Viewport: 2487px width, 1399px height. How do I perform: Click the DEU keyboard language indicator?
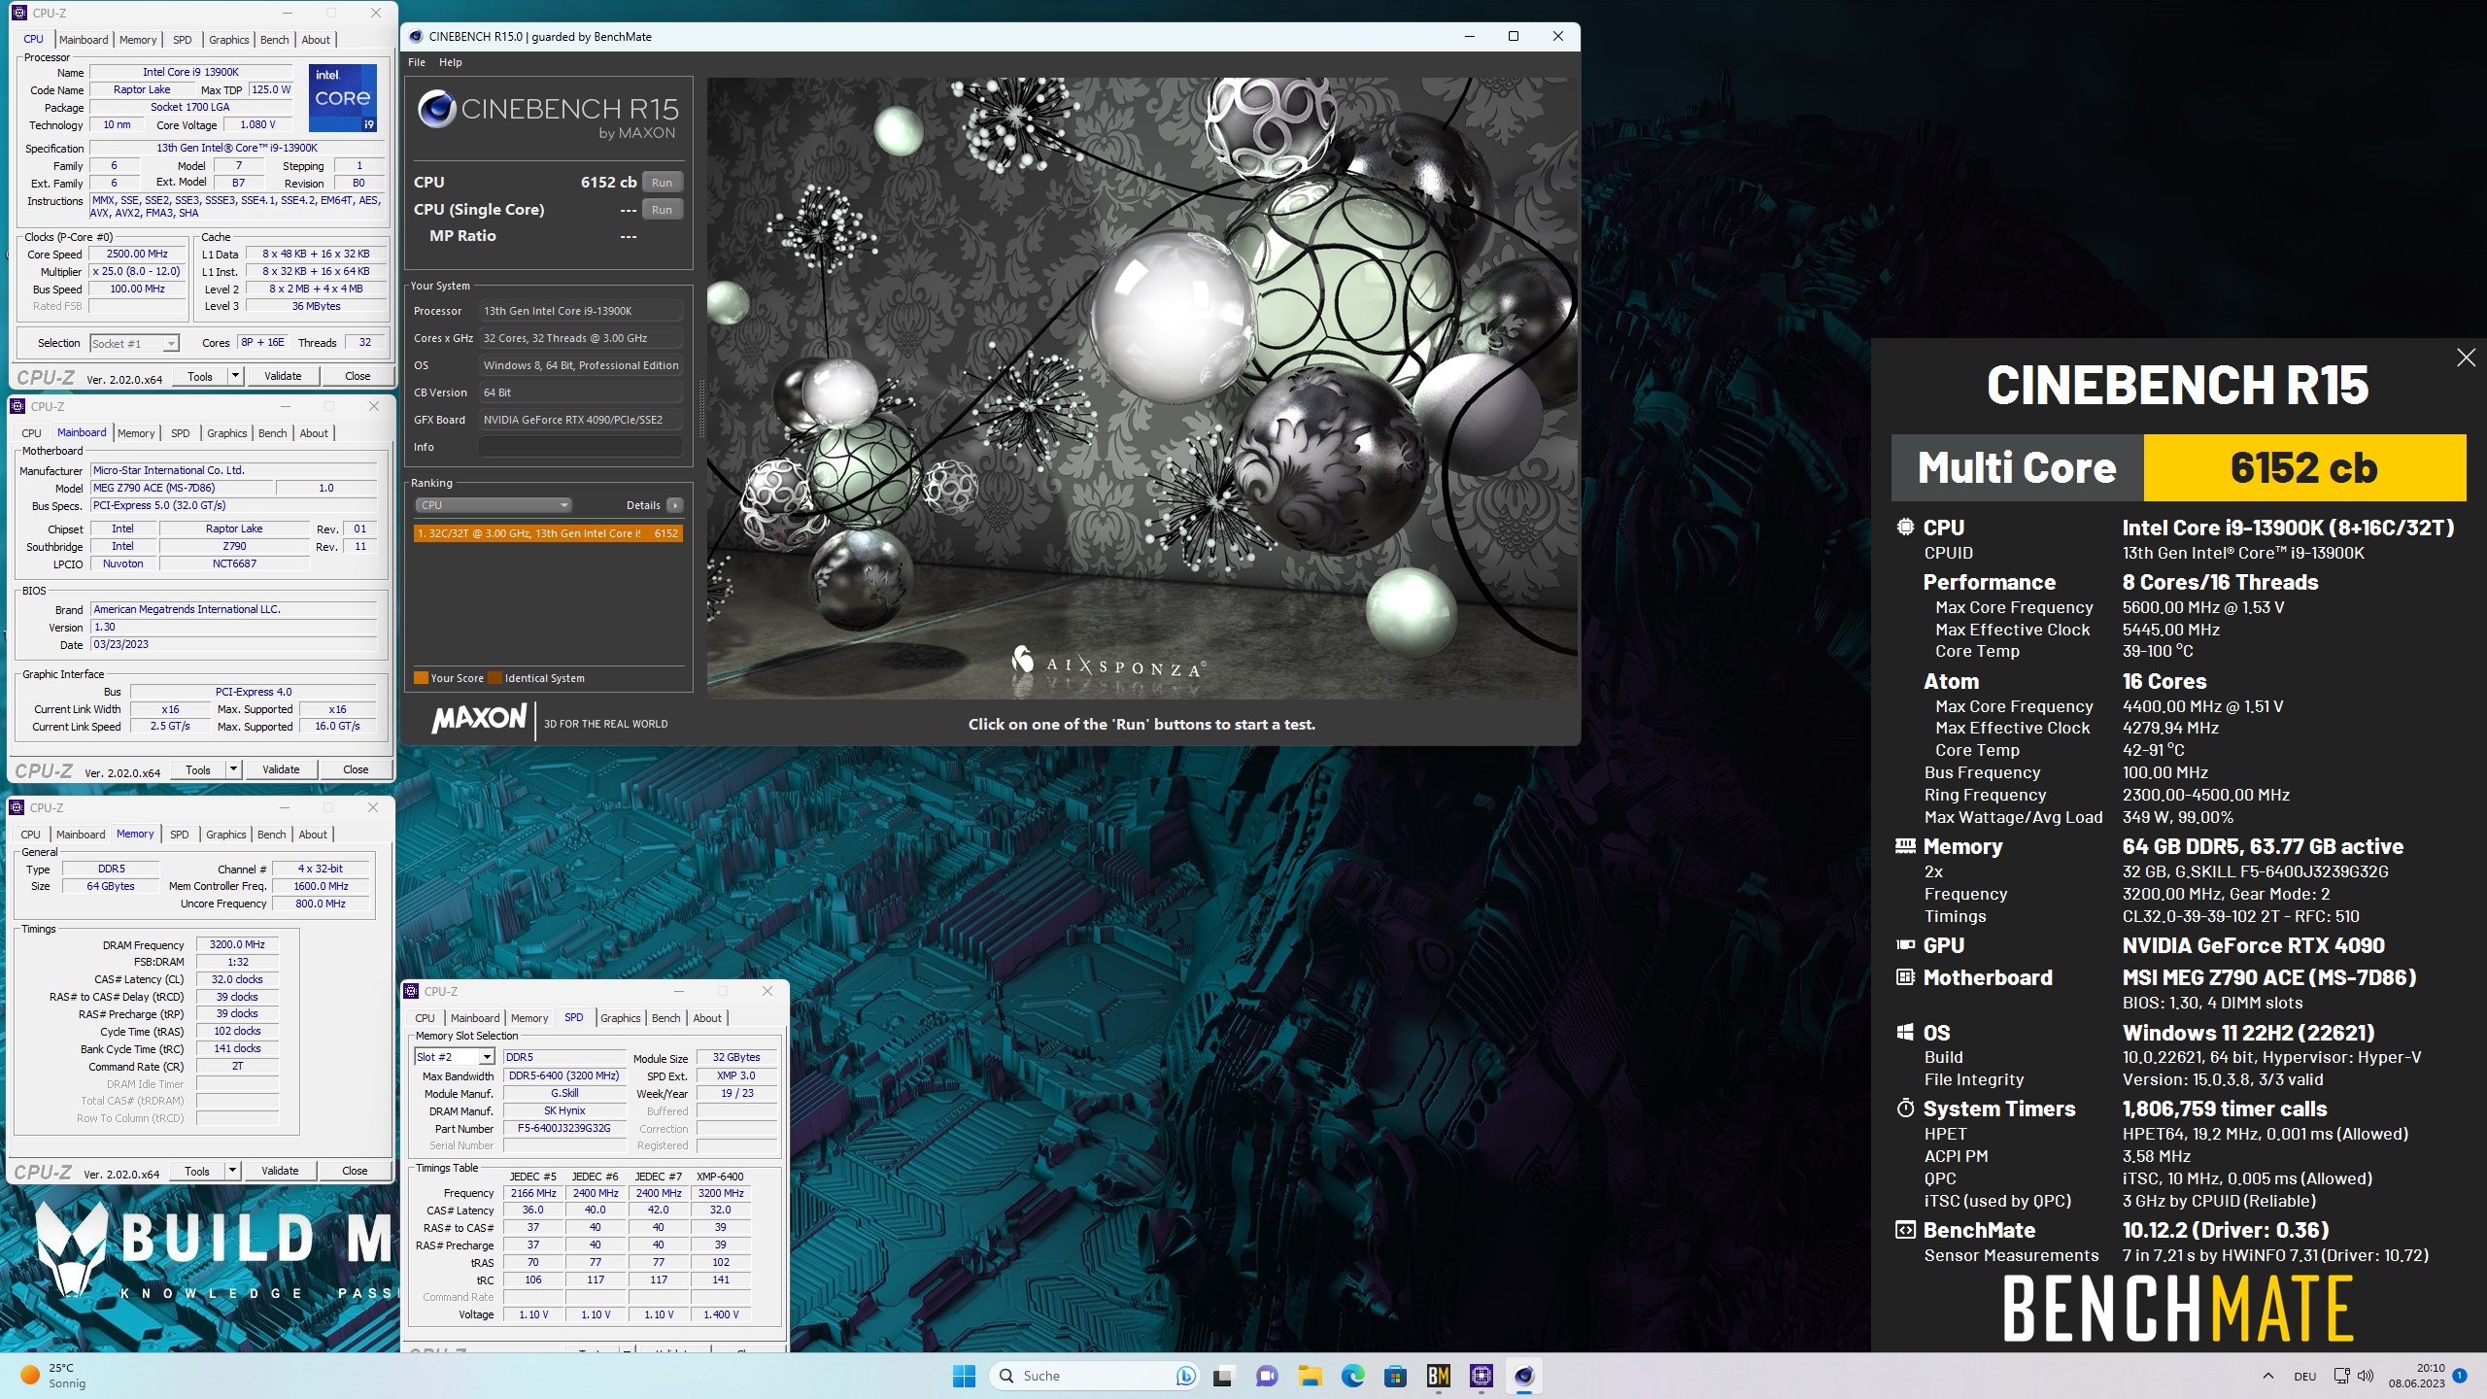(2305, 1376)
